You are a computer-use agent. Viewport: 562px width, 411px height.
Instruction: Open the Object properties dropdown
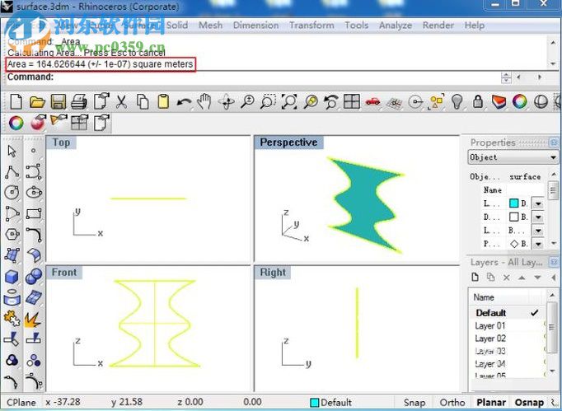pyautogui.click(x=513, y=157)
